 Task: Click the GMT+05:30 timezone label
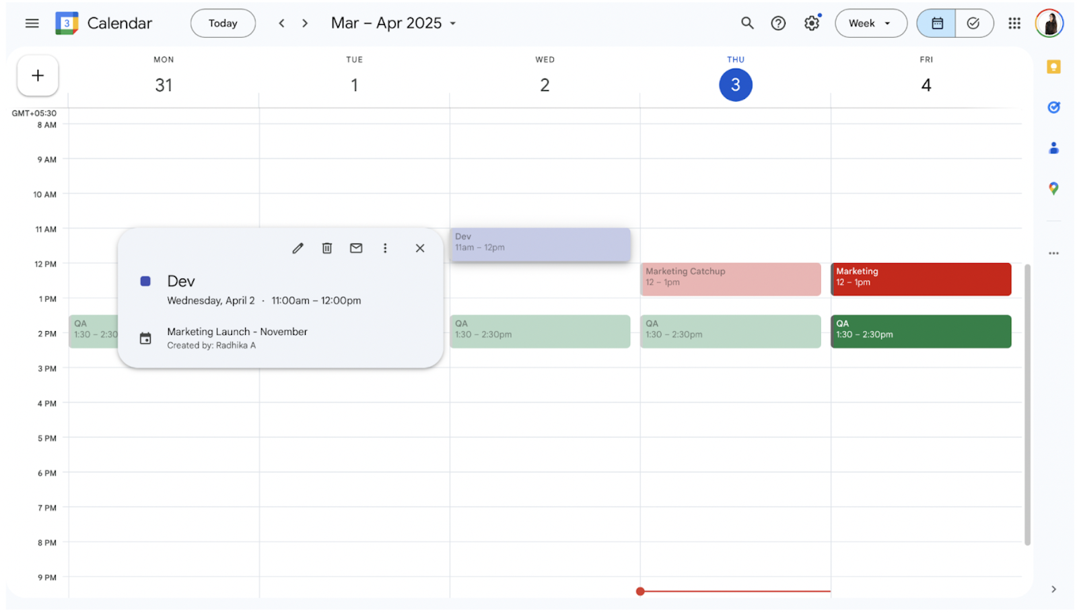pyautogui.click(x=34, y=113)
